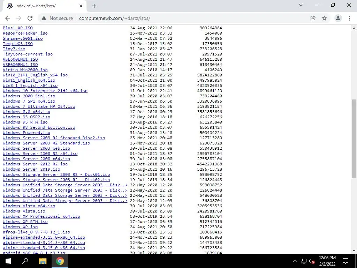Download ResourceHacker.iso
Screen dimensions: 357x268
pyautogui.click(x=25, y=33)
